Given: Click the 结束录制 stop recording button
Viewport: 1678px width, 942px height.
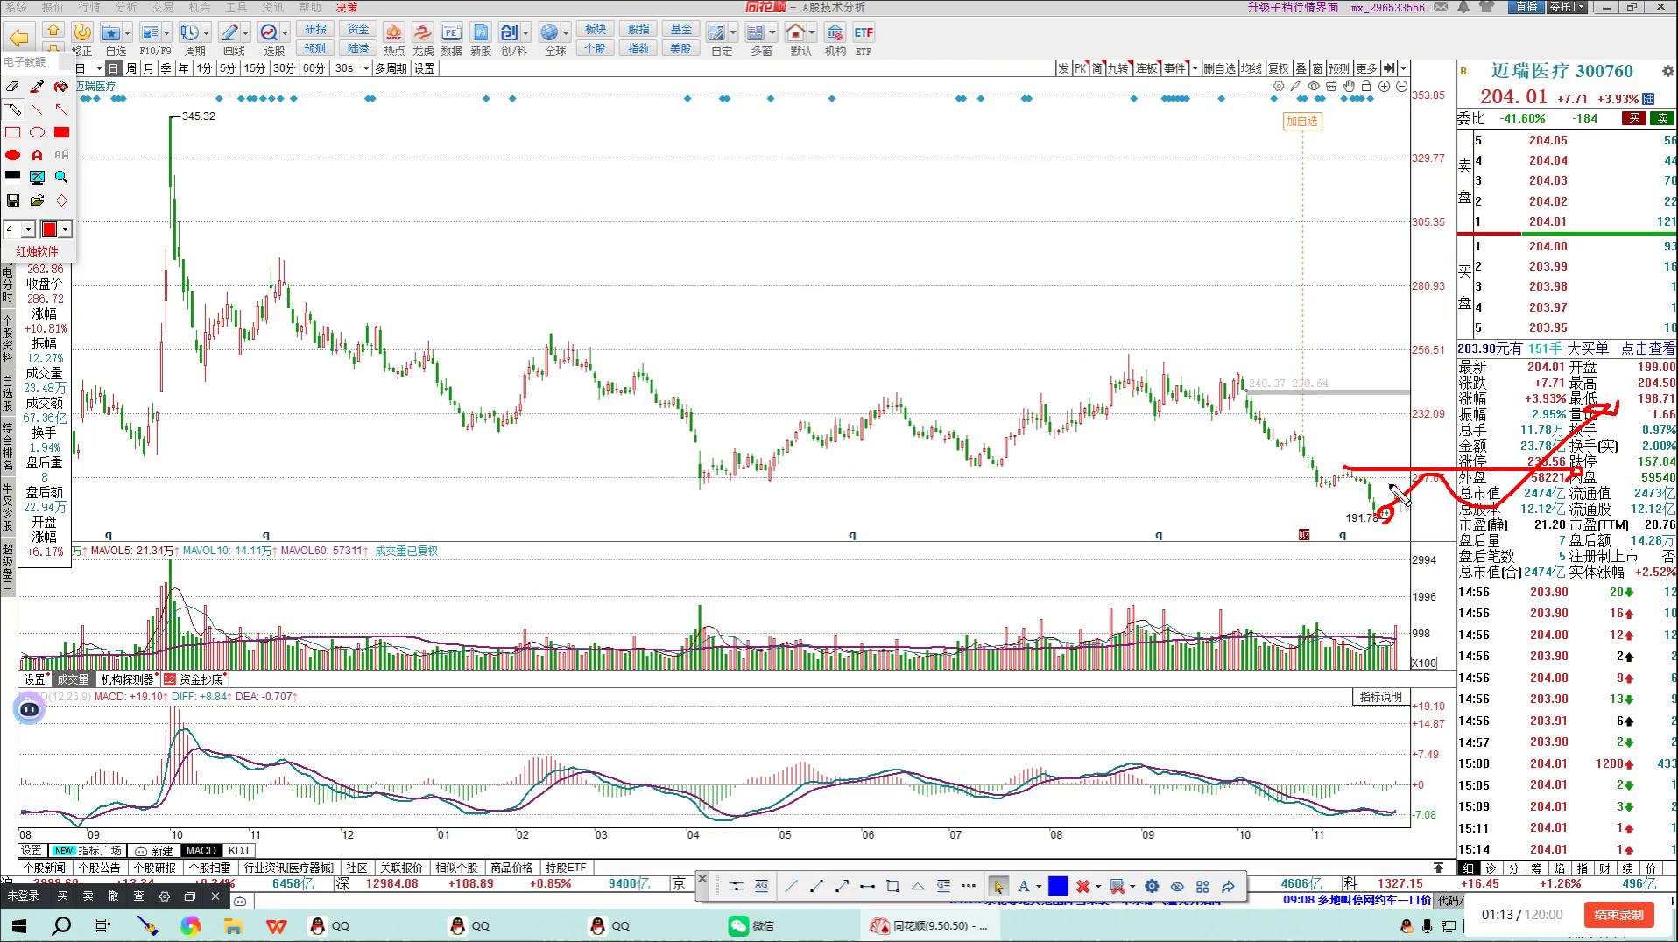Looking at the screenshot, I should click(1618, 915).
